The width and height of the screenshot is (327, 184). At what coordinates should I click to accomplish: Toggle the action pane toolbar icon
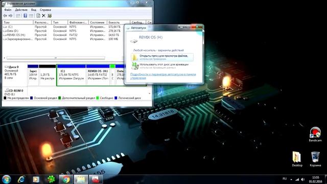point(31,16)
